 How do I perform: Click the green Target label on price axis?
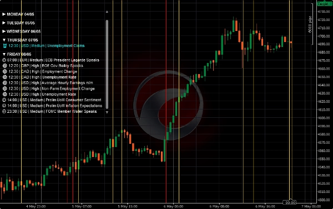click(325, 4)
